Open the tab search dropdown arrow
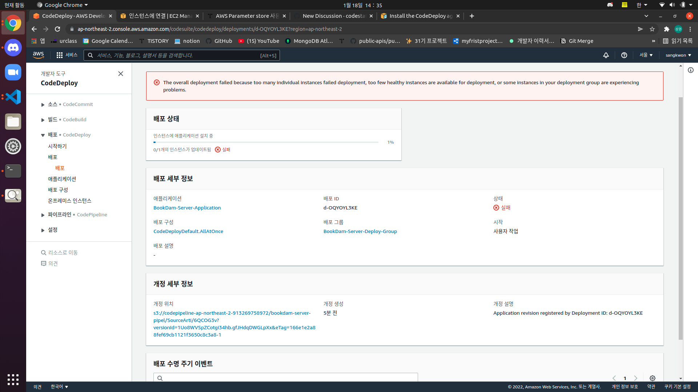This screenshot has height=392, width=698. coord(646,16)
